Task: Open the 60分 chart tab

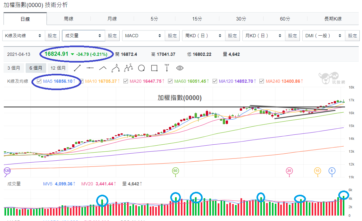Action: tap(285, 19)
